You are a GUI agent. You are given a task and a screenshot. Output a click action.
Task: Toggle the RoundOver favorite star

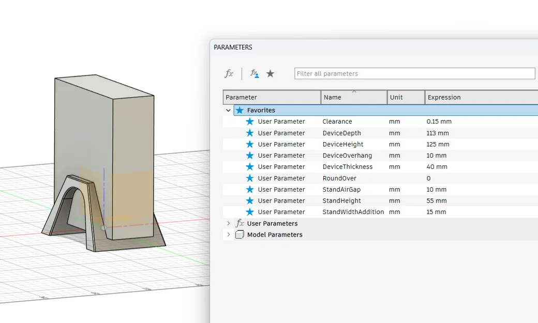point(250,178)
